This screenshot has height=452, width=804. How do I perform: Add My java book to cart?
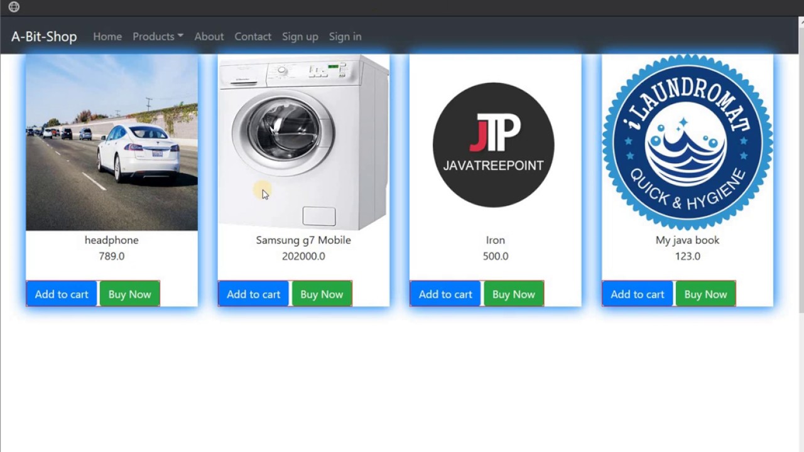tap(638, 294)
